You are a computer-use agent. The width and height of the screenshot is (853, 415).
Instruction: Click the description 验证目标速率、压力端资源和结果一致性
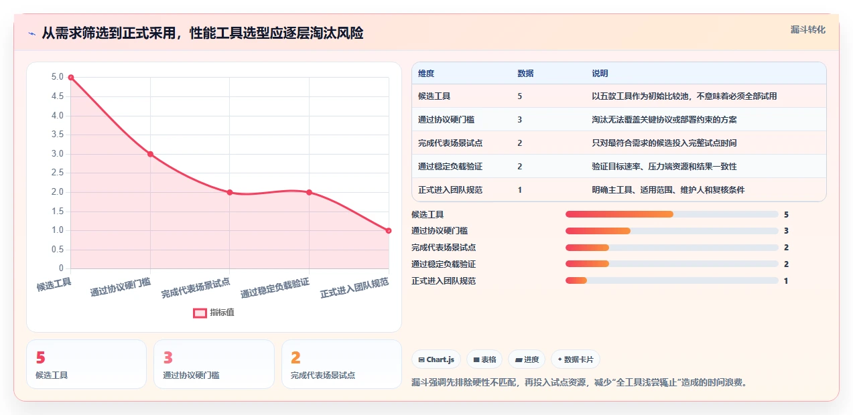click(x=664, y=166)
